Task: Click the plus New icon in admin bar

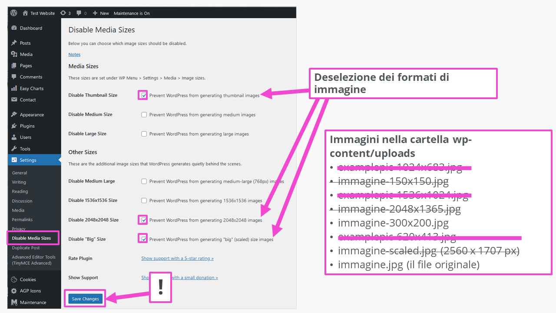Action: 95,13
